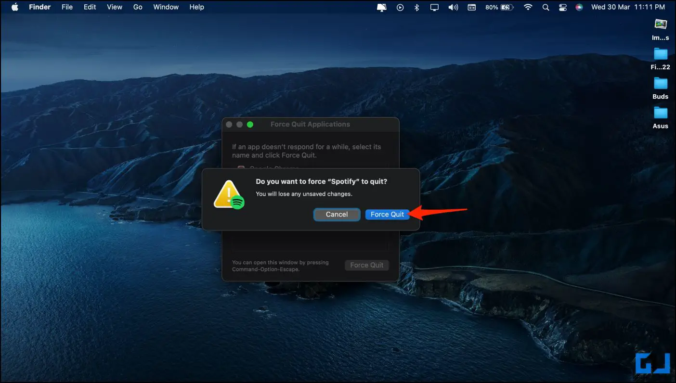Open Control Center
The height and width of the screenshot is (383, 676).
click(x=562, y=7)
